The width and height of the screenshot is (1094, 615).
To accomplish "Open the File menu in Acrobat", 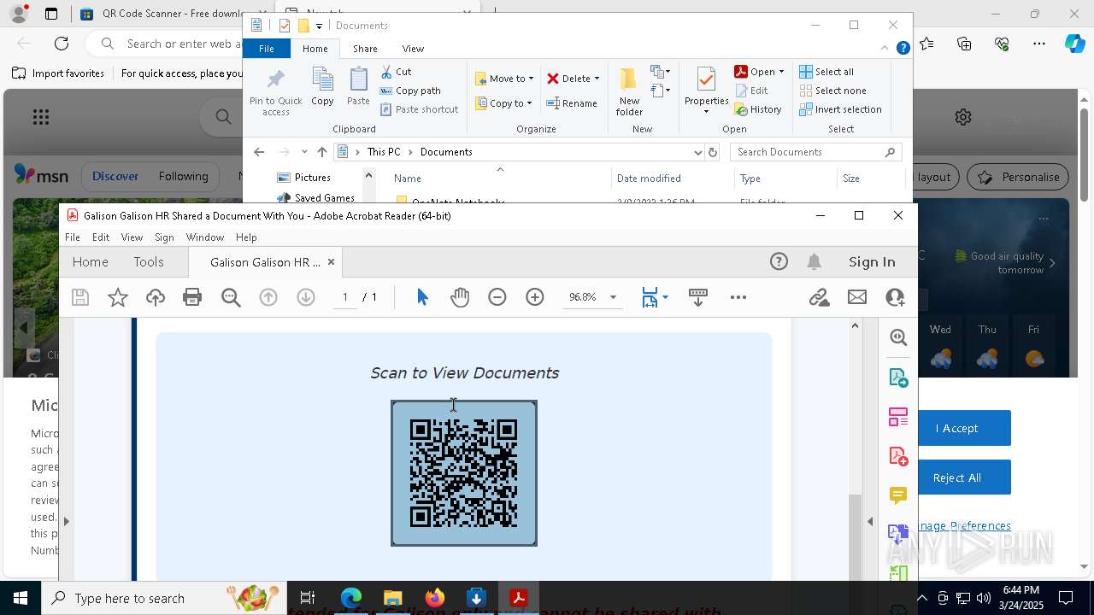I will (x=73, y=237).
